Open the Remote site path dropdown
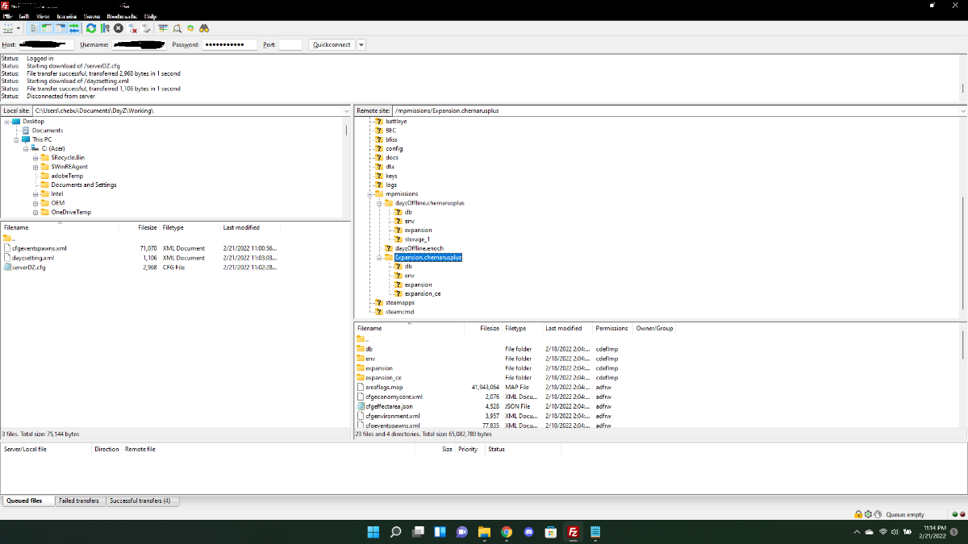 pyautogui.click(x=963, y=110)
